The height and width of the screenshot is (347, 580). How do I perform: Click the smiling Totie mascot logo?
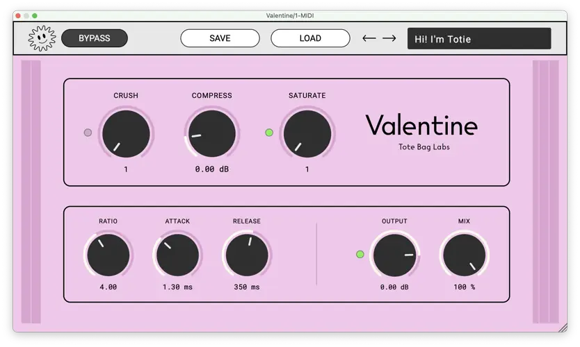pos(41,38)
